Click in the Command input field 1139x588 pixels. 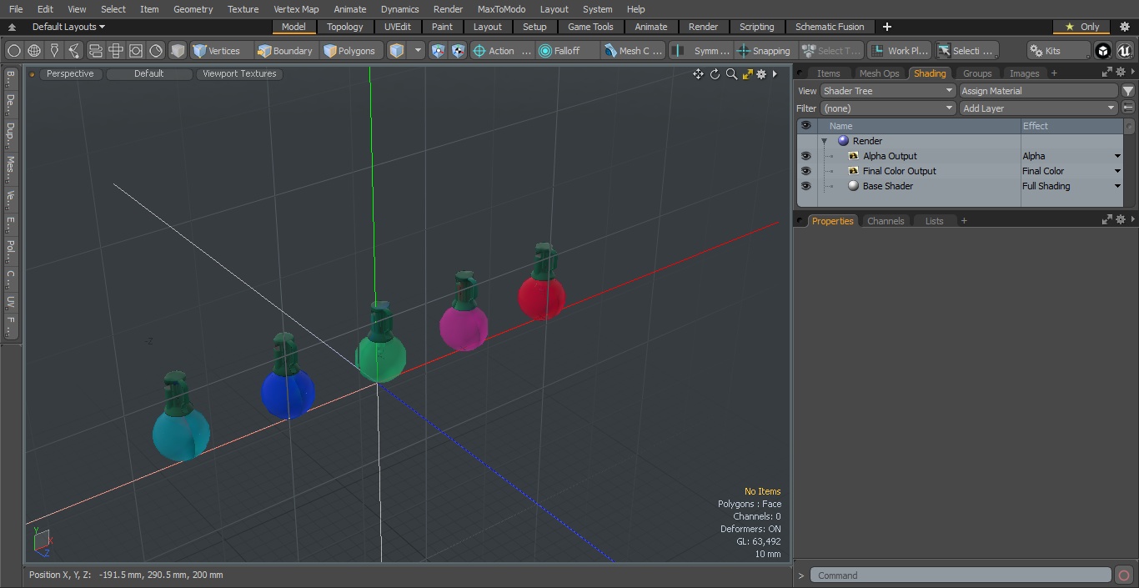[x=961, y=575]
